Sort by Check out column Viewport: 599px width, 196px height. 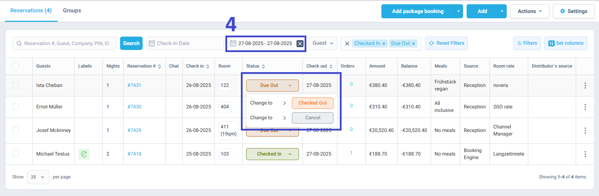point(331,67)
